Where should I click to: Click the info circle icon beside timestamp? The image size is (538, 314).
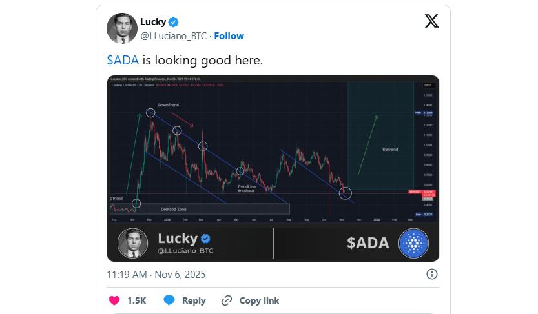(432, 274)
